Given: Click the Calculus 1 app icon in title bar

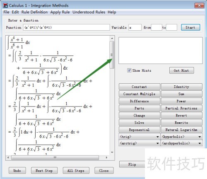Looking at the screenshot, I should click(5, 5).
